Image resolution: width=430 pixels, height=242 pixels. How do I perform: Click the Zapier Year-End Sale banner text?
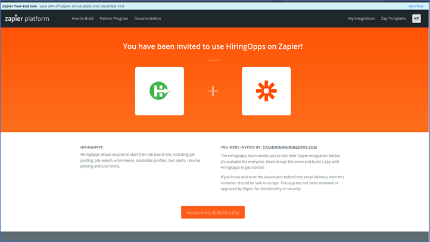tap(63, 6)
